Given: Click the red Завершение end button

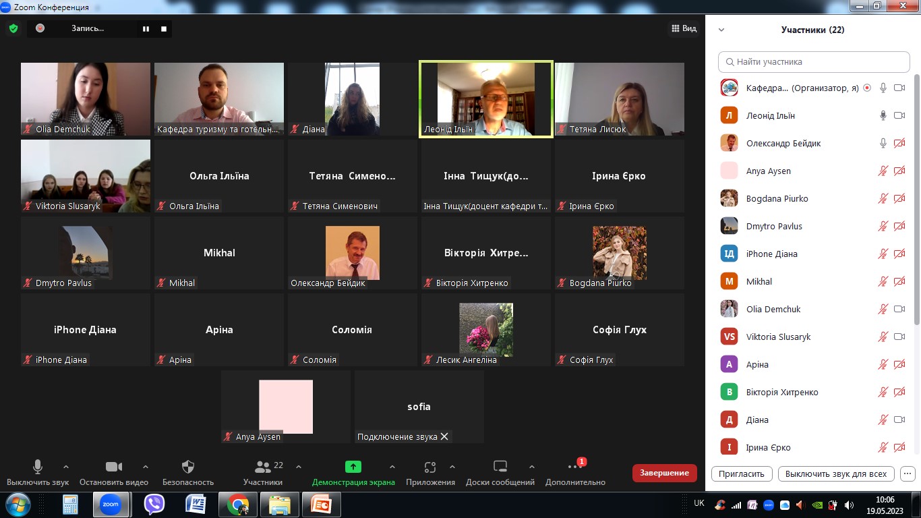Looking at the screenshot, I should [x=664, y=473].
